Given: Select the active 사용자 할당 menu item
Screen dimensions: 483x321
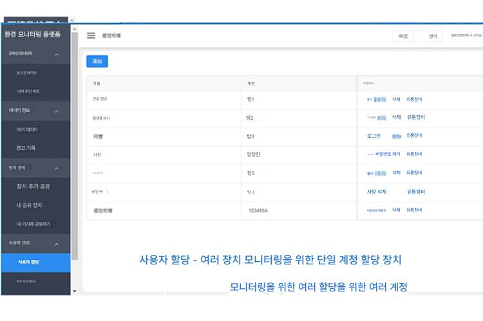Looking at the screenshot, I should (28, 262).
